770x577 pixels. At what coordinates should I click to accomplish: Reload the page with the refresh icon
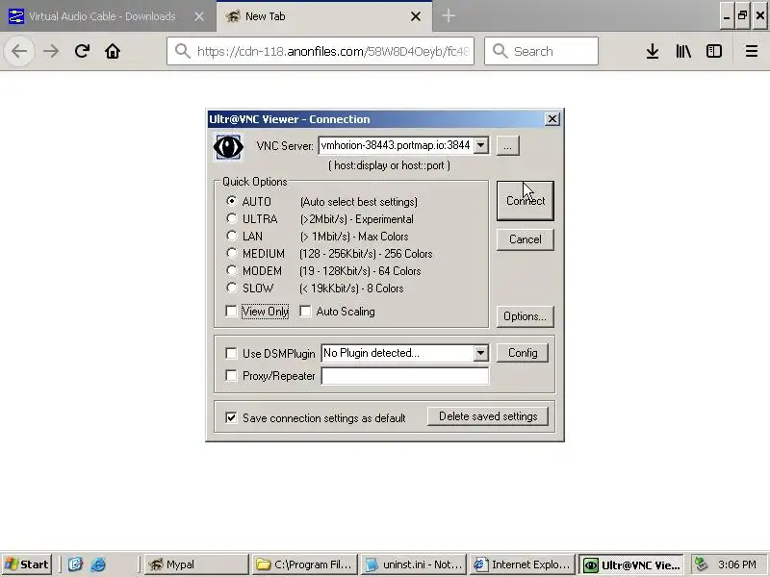[82, 51]
